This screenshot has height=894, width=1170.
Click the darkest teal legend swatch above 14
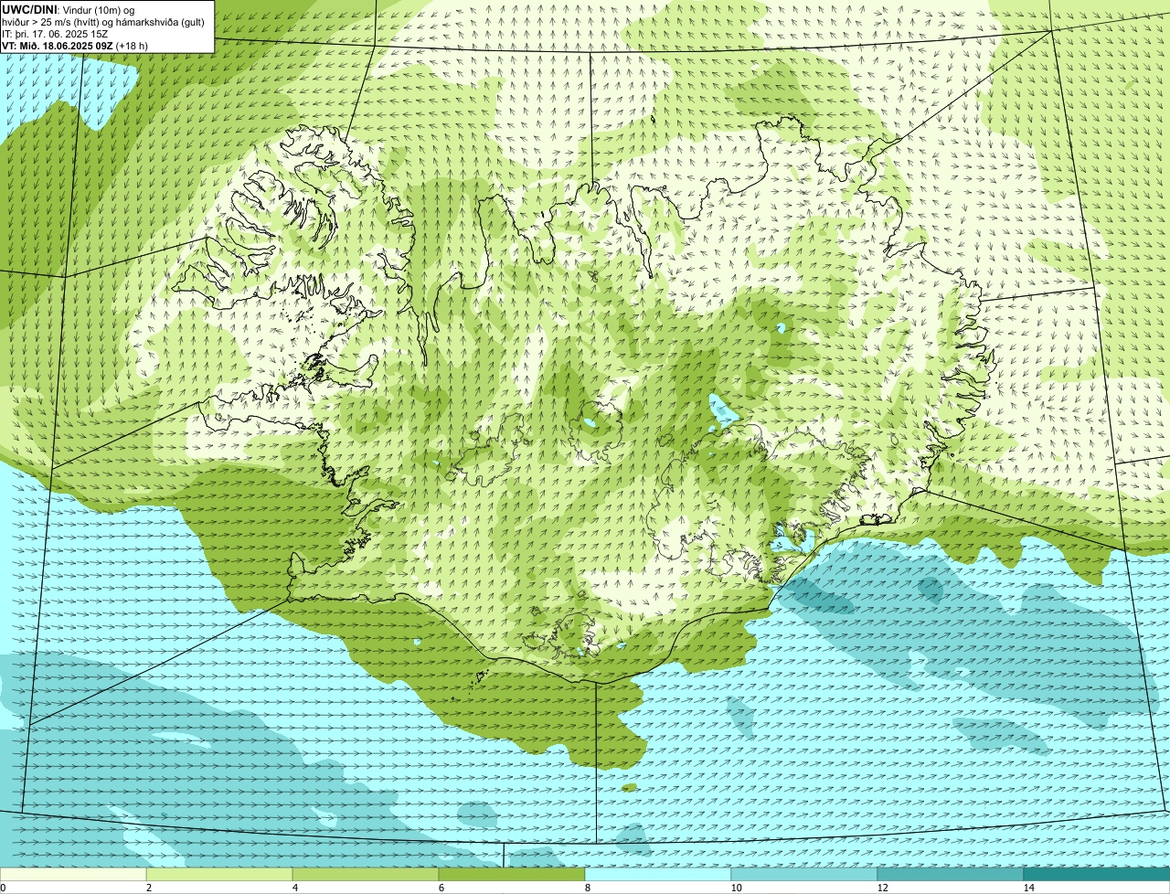pos(1097,874)
